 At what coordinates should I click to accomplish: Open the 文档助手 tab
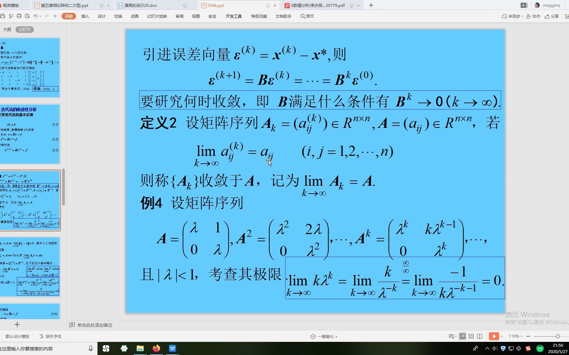284,16
